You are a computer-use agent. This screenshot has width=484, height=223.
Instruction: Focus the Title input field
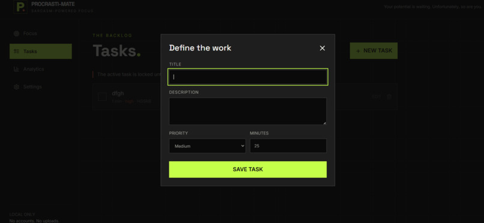click(x=247, y=77)
